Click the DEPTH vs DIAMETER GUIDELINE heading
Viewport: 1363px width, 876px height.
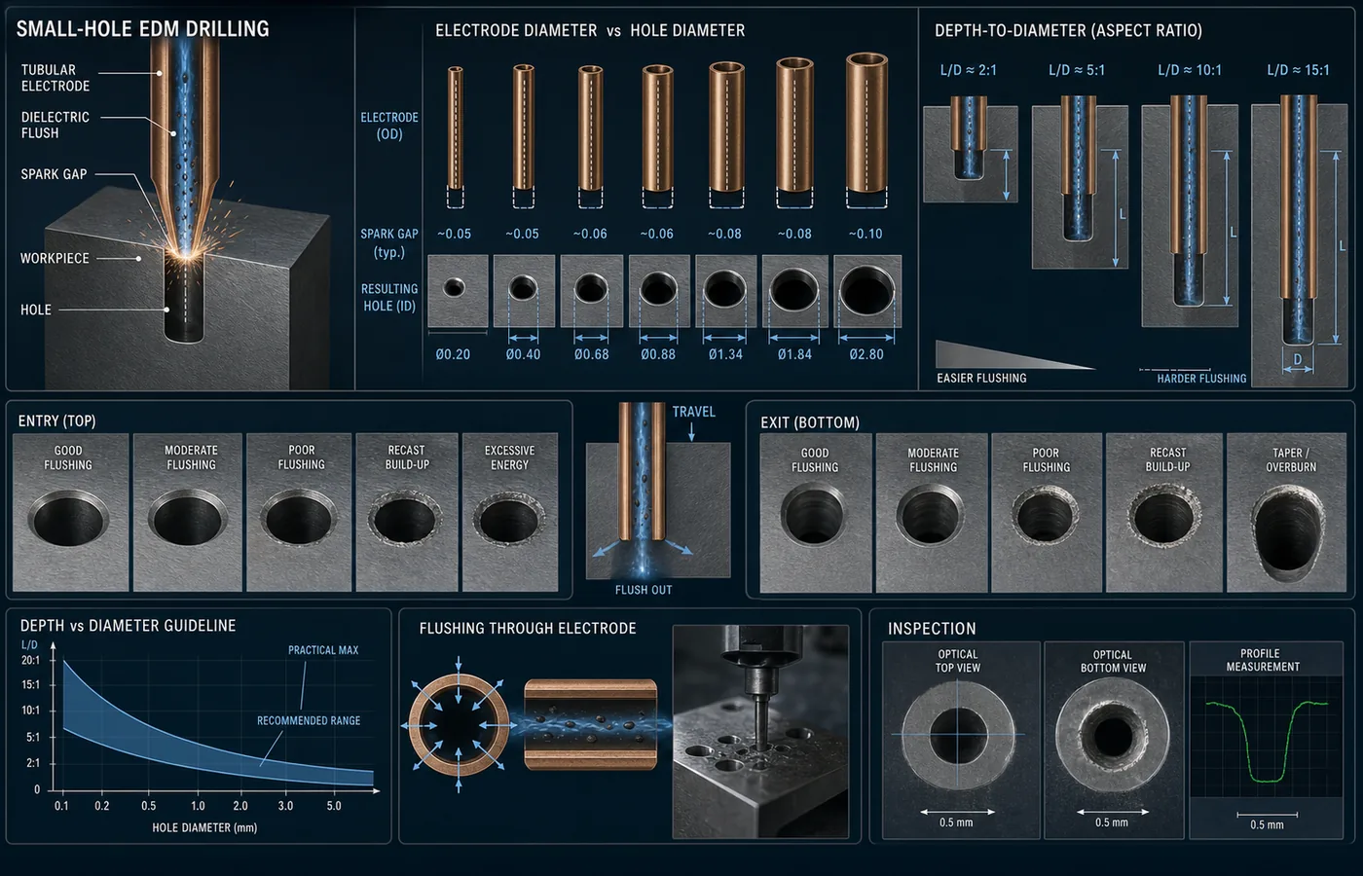click(x=128, y=626)
